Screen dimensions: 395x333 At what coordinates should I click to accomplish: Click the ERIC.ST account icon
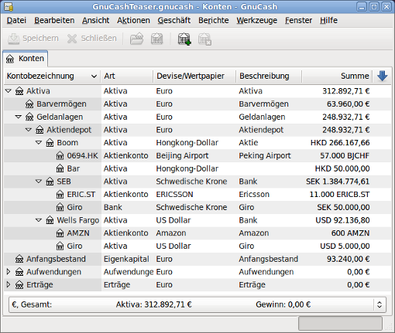point(60,194)
